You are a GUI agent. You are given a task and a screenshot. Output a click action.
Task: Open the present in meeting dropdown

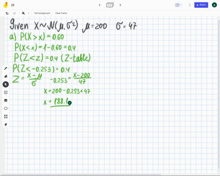pyautogui.click(x=178, y=5)
